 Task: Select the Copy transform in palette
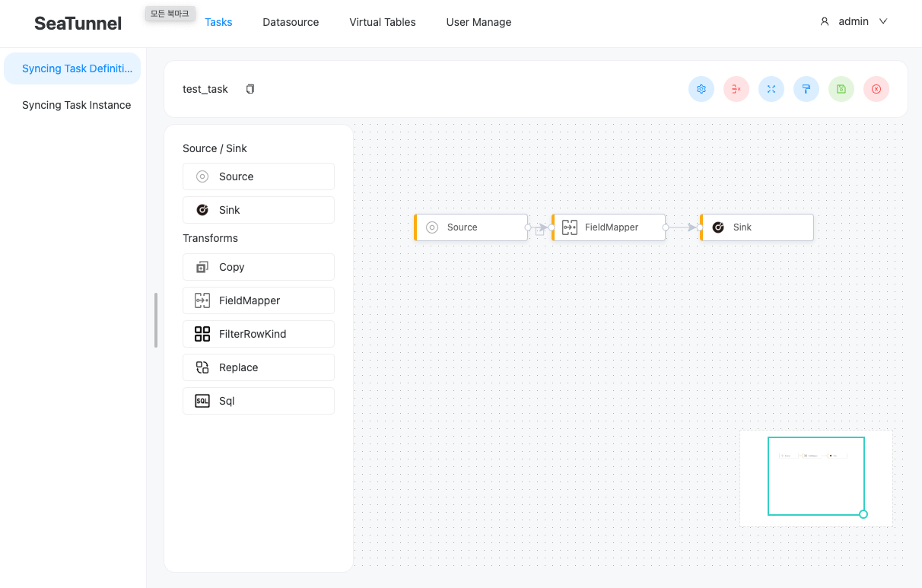click(259, 267)
